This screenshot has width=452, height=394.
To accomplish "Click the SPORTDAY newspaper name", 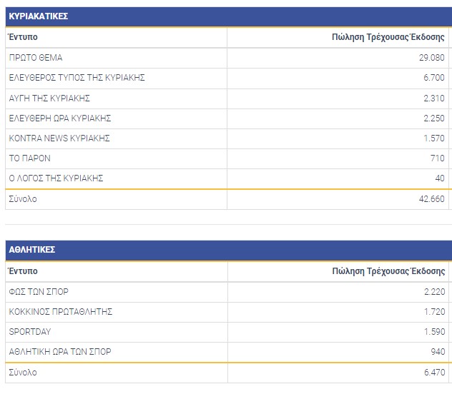I will point(30,332).
